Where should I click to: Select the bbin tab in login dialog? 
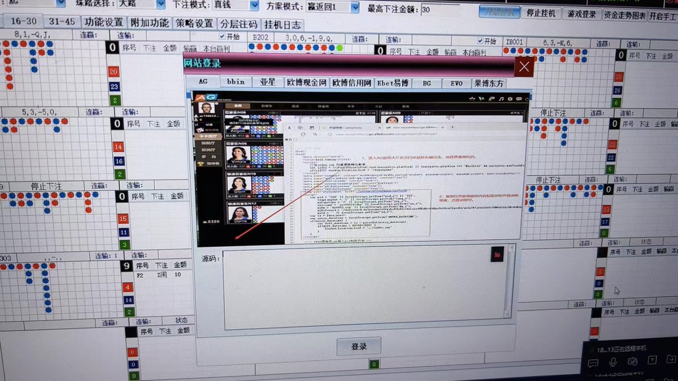click(x=236, y=81)
